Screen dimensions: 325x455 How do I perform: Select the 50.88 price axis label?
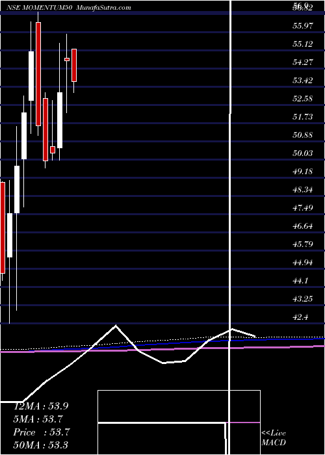303,135
